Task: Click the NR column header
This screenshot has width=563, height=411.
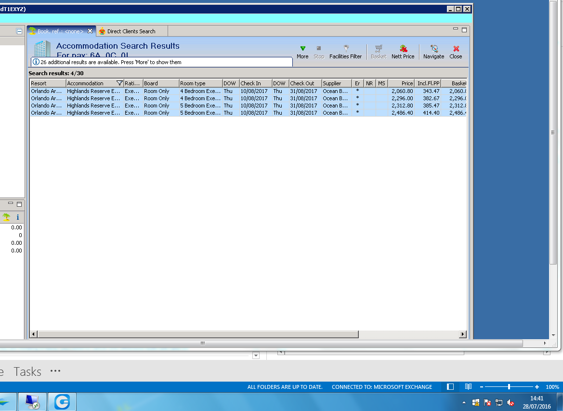Action: 369,83
